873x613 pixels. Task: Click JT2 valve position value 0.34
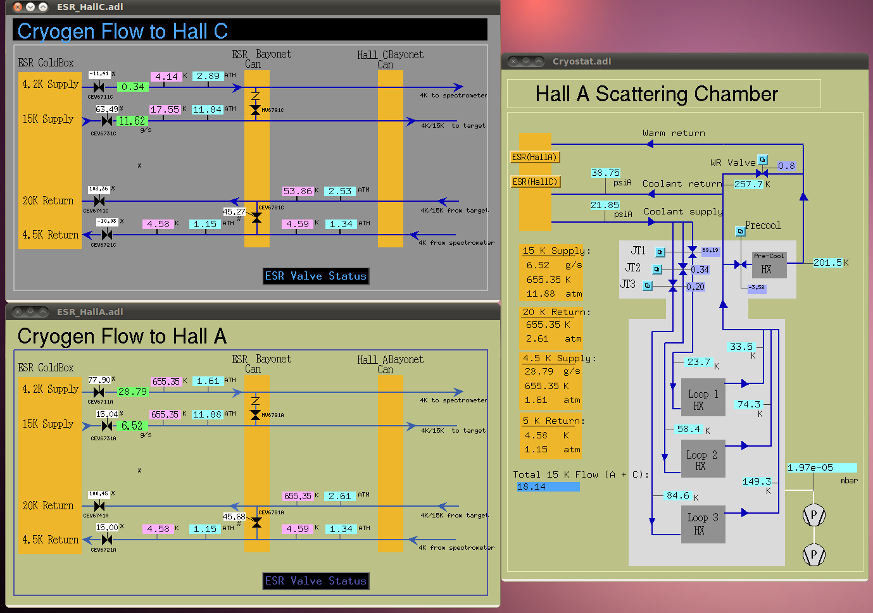(700, 269)
